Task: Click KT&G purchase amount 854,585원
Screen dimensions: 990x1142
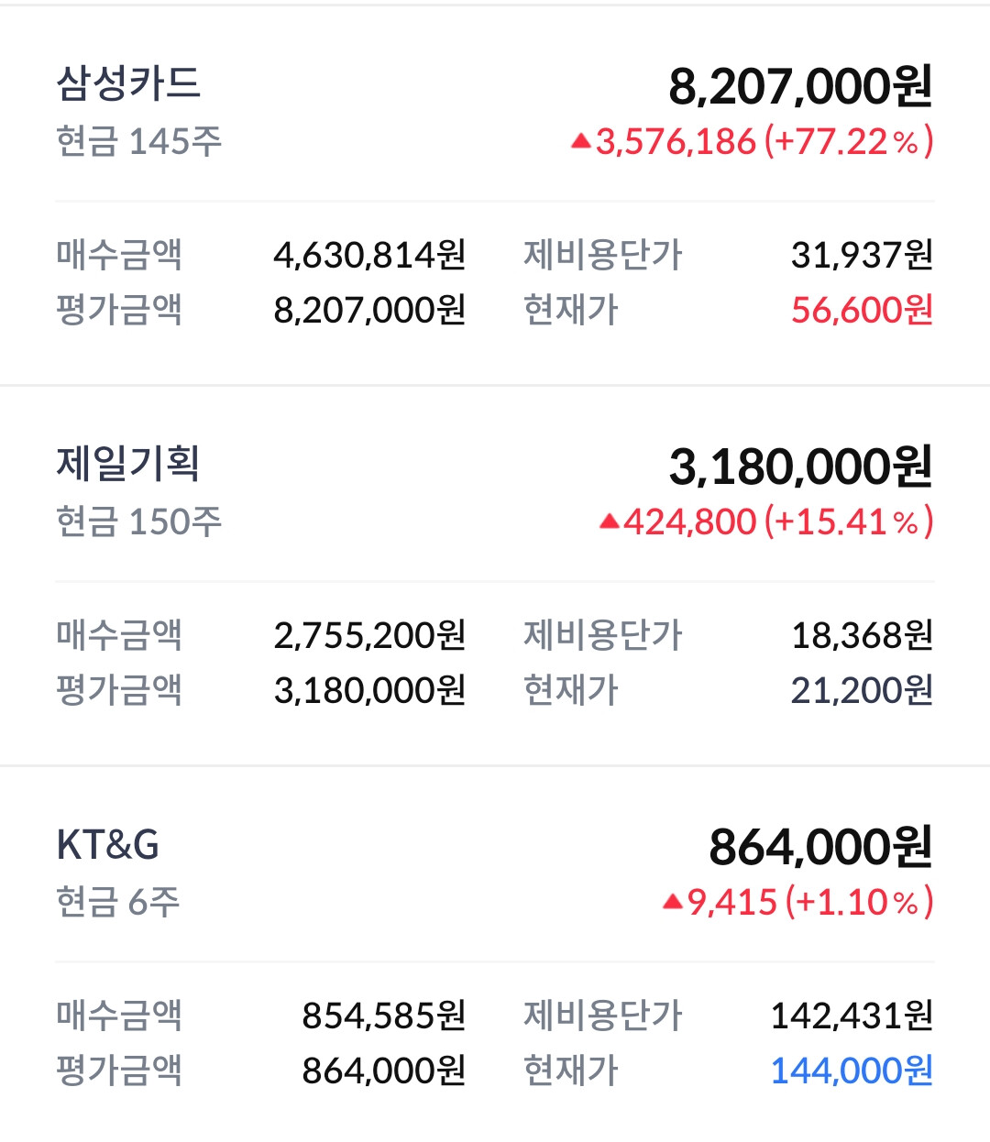Action: coord(384,1016)
